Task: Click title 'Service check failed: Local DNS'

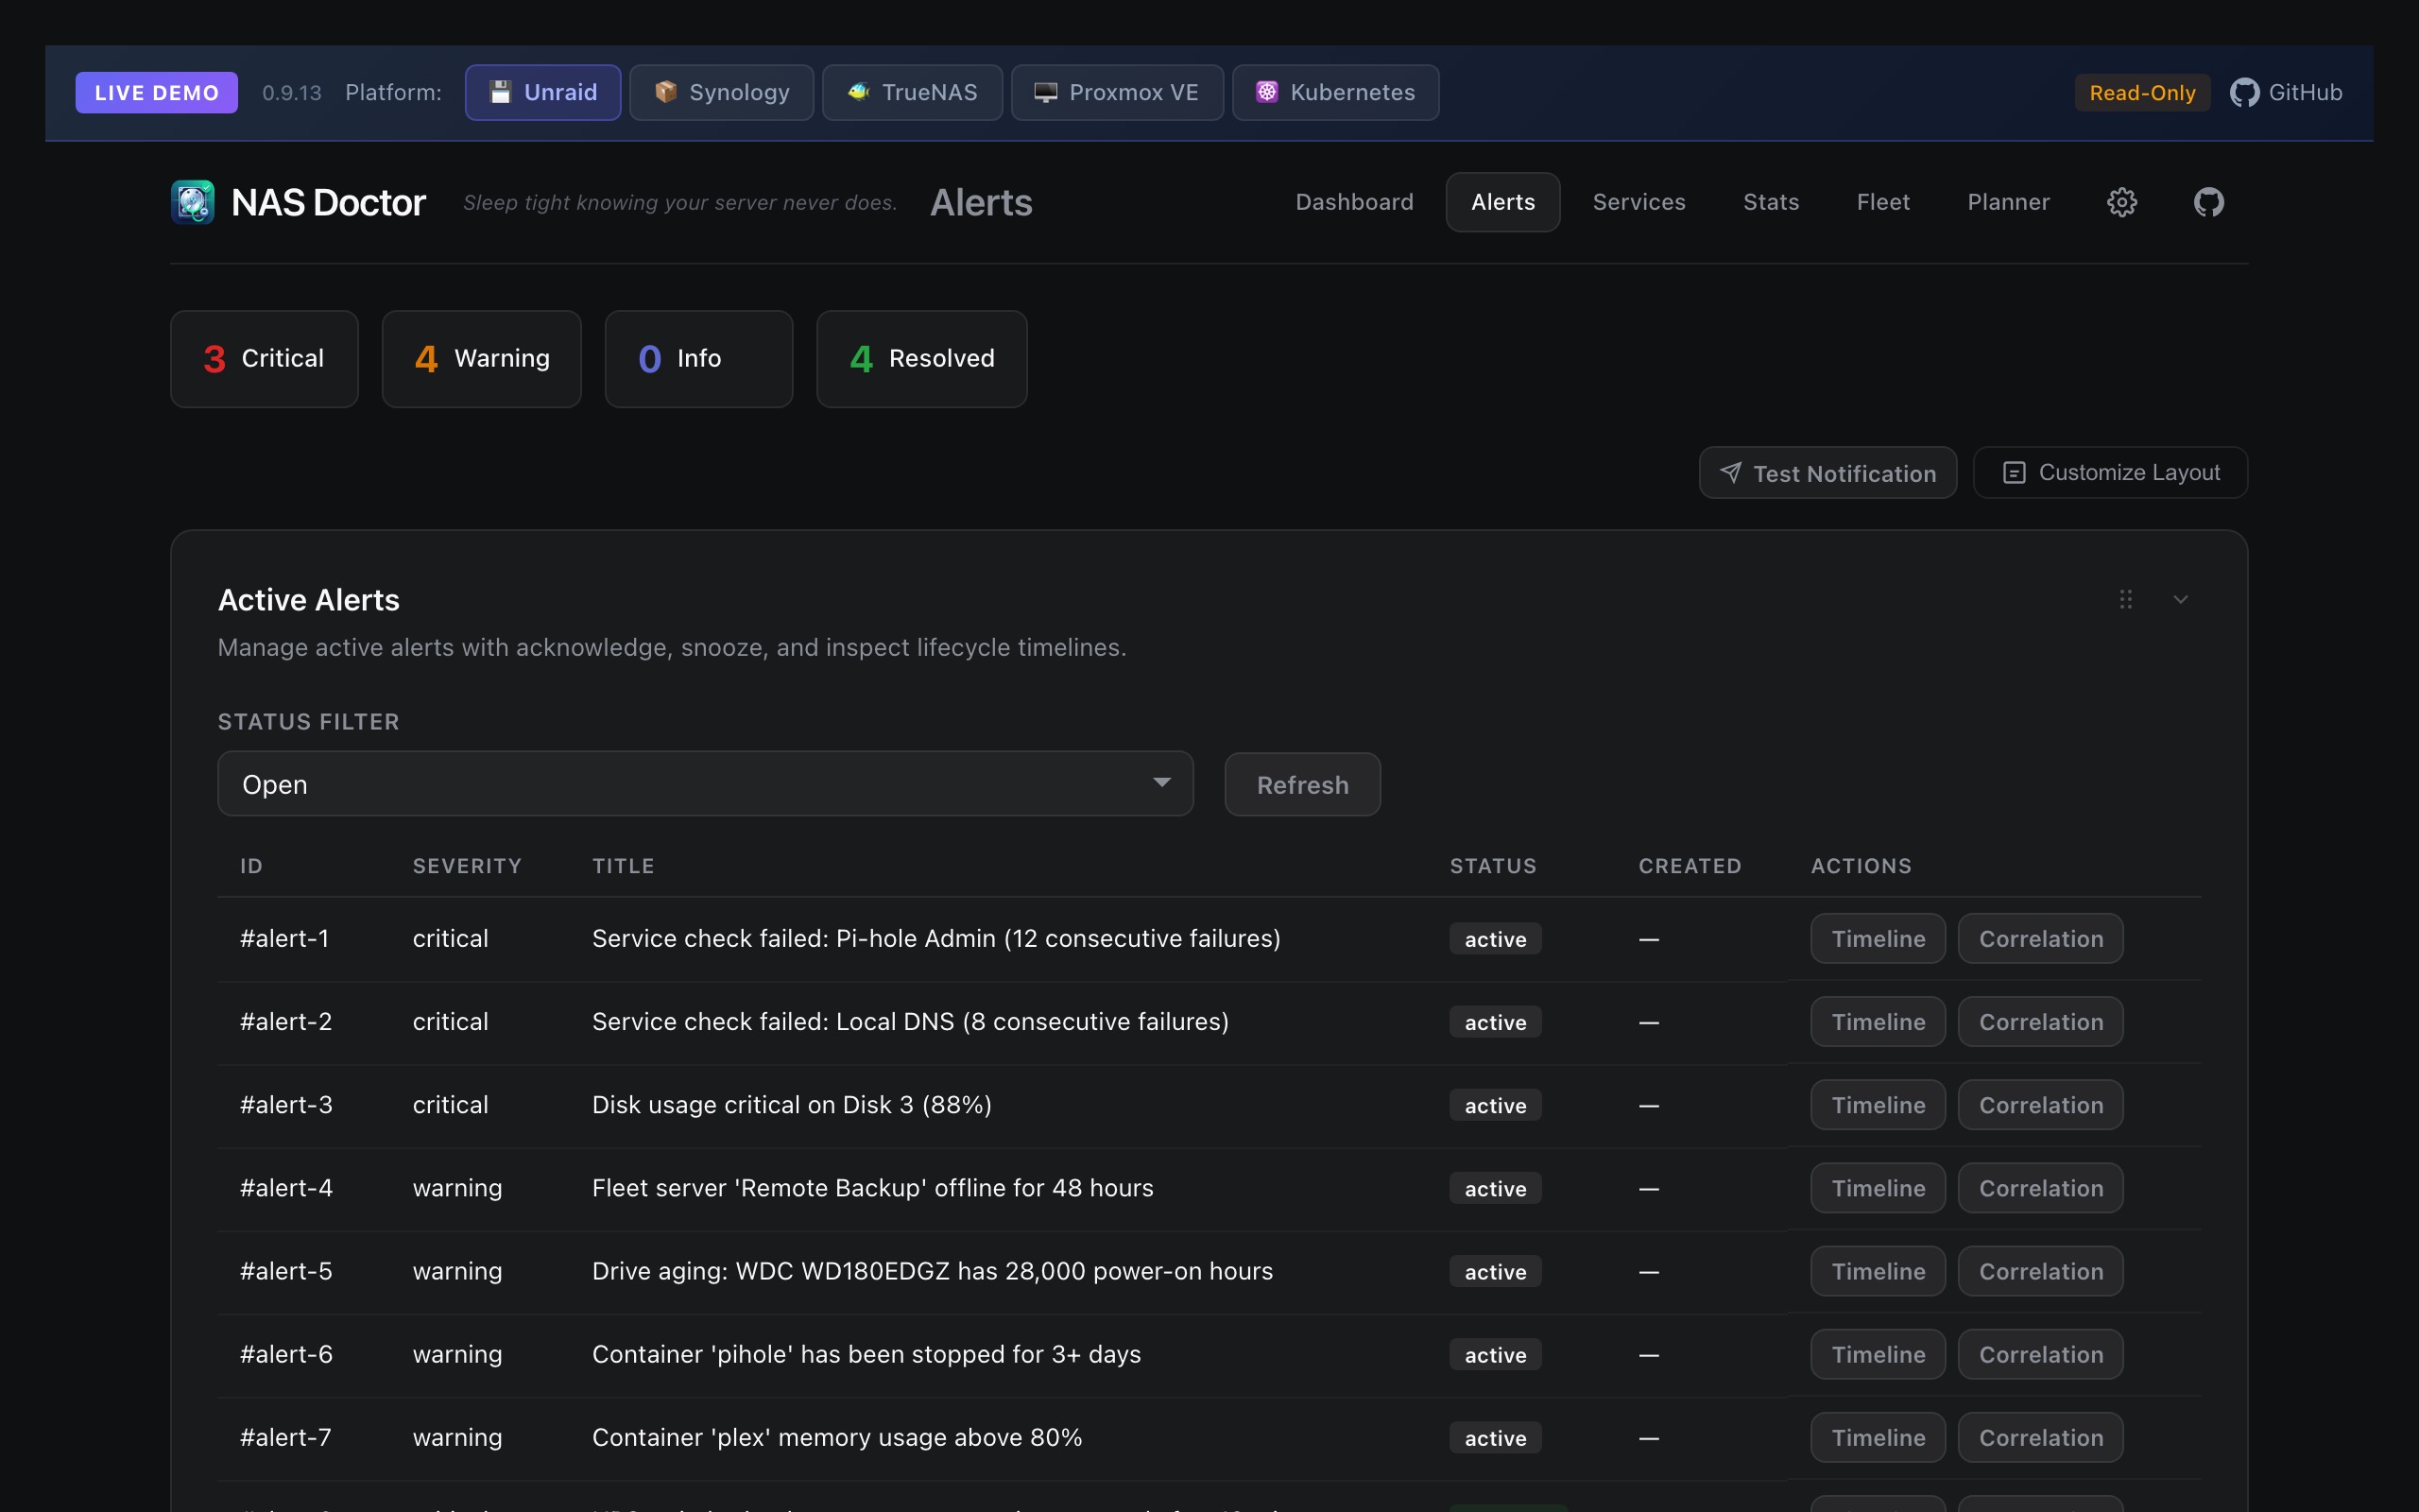Action: coord(910,1021)
